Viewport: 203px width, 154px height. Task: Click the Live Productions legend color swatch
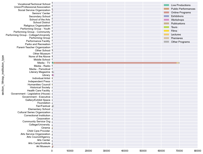166,5
